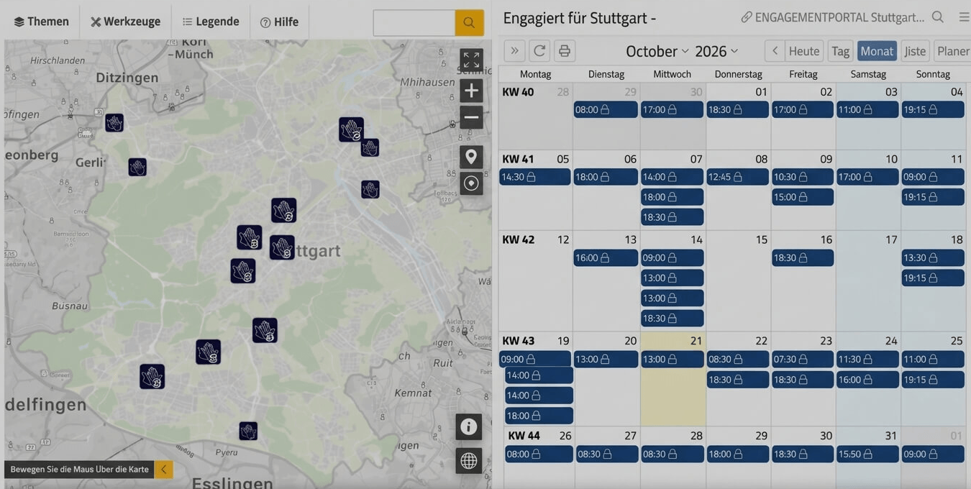
Task: Open the 11:30 event on October 24
Action: coord(867,359)
